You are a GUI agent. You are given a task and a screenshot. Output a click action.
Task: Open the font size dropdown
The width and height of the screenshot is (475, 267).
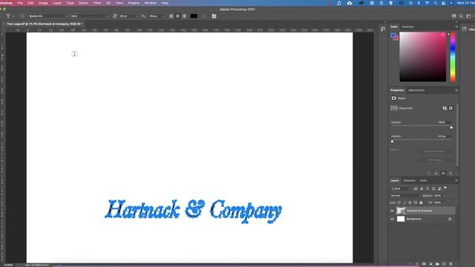coord(128,16)
